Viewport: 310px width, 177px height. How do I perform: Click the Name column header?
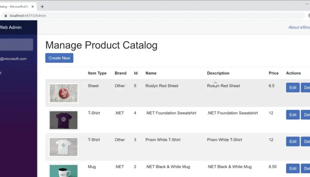(151, 73)
